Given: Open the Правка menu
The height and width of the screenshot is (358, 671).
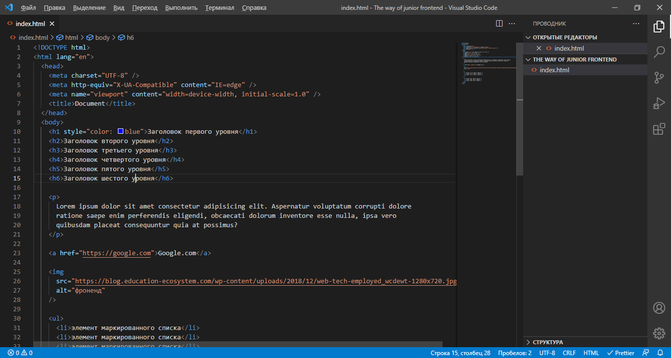Looking at the screenshot, I should [x=54, y=8].
